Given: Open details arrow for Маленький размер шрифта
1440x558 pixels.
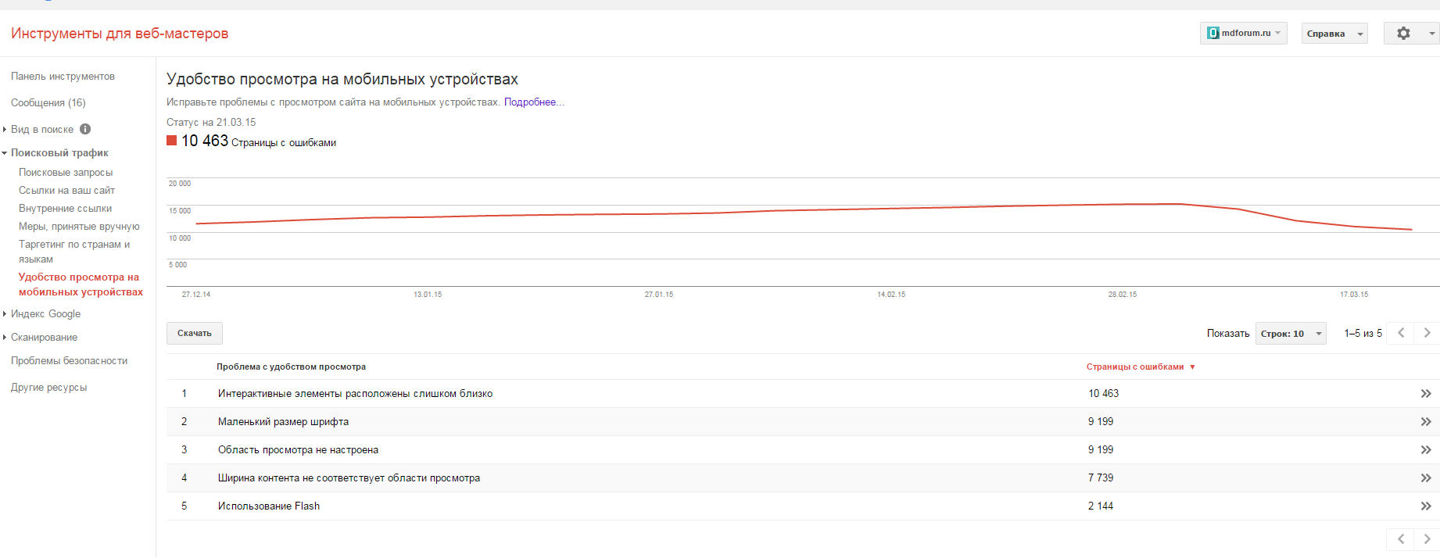Looking at the screenshot, I should coord(1425,422).
